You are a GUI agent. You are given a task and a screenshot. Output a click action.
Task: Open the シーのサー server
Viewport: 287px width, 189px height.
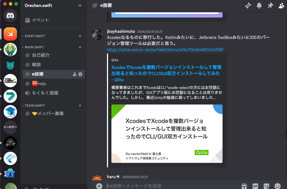10,127
